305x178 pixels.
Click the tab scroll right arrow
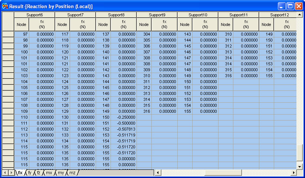[11, 173]
